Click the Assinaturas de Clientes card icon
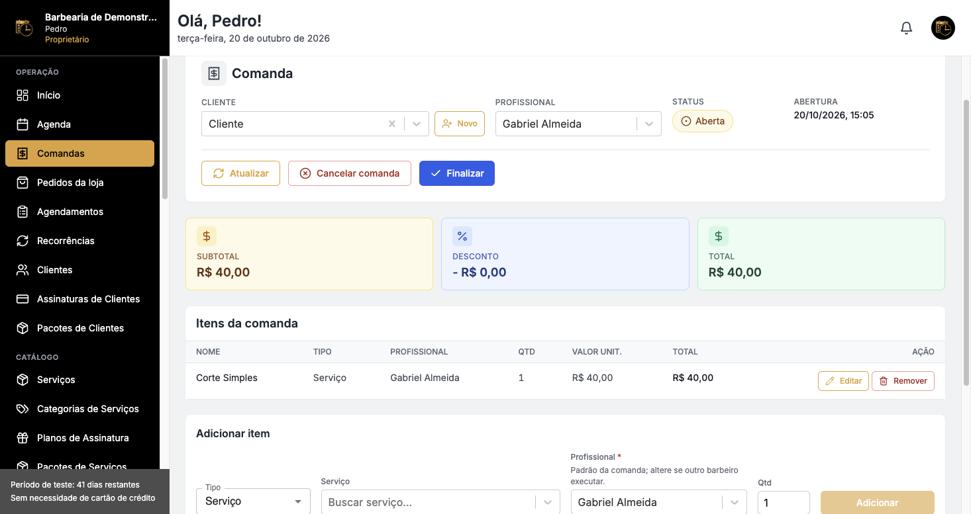 [x=23, y=299]
